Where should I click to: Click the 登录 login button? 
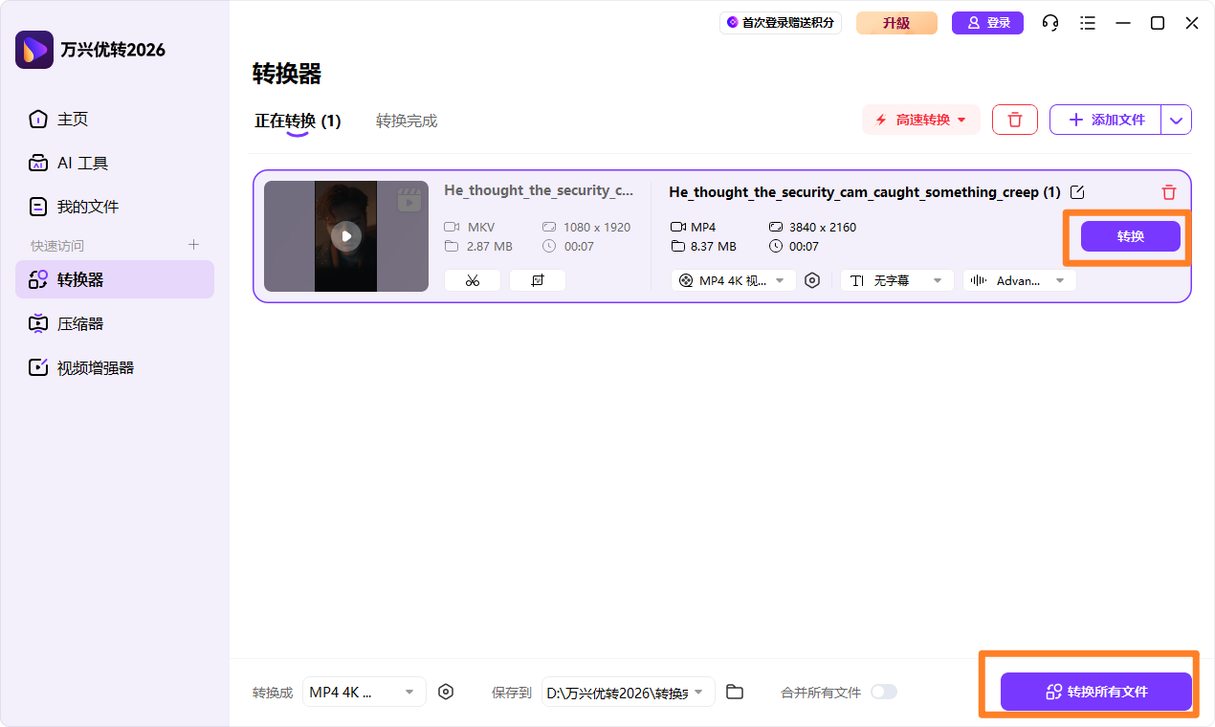pyautogui.click(x=987, y=23)
